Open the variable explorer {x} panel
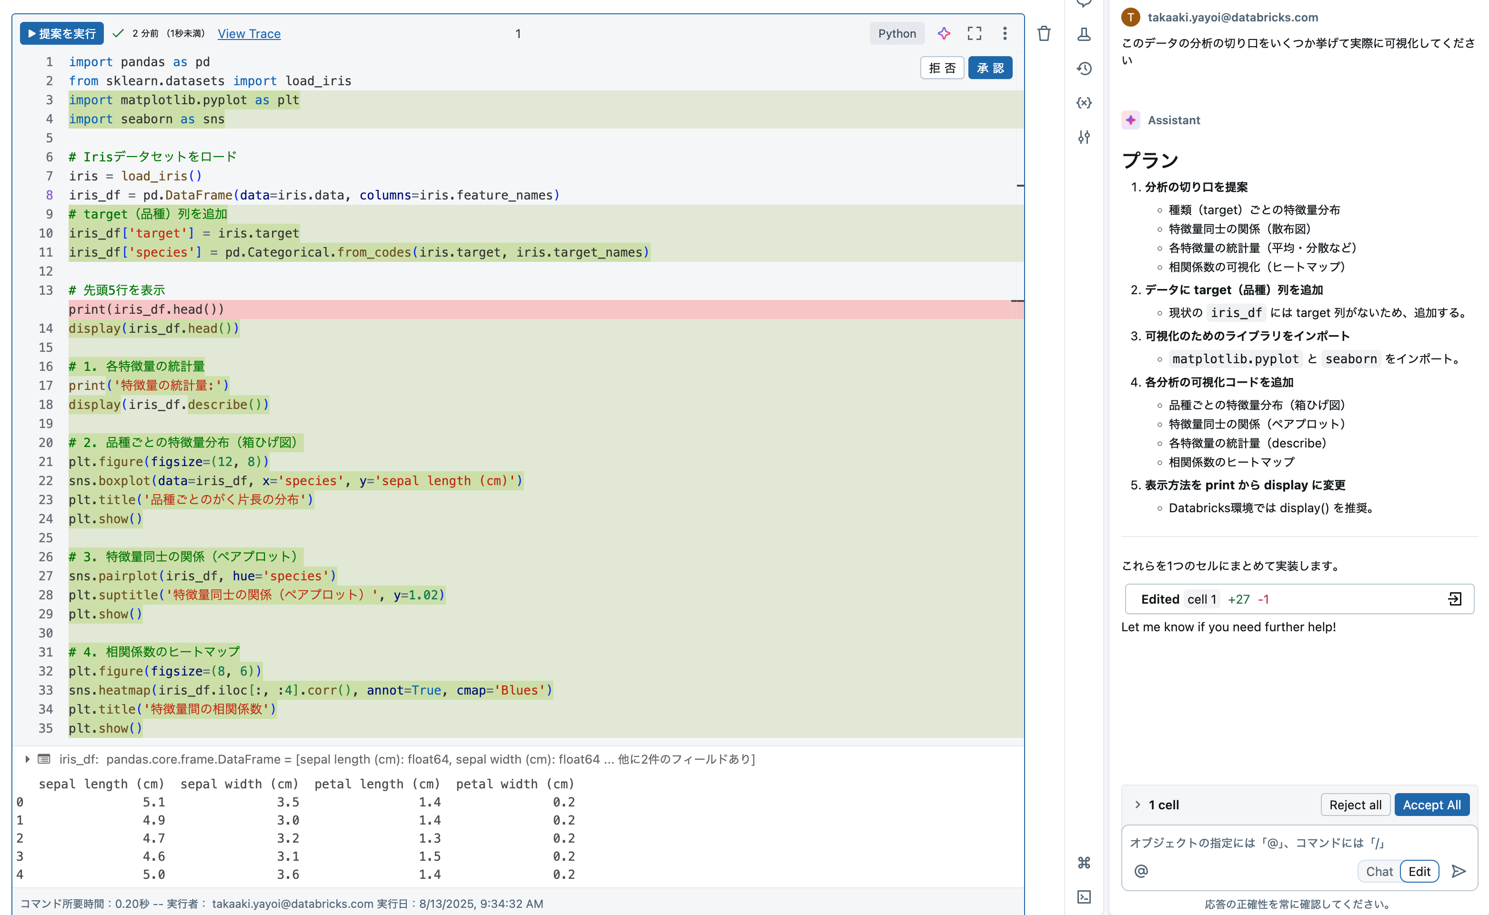This screenshot has height=915, width=1489. point(1085,103)
